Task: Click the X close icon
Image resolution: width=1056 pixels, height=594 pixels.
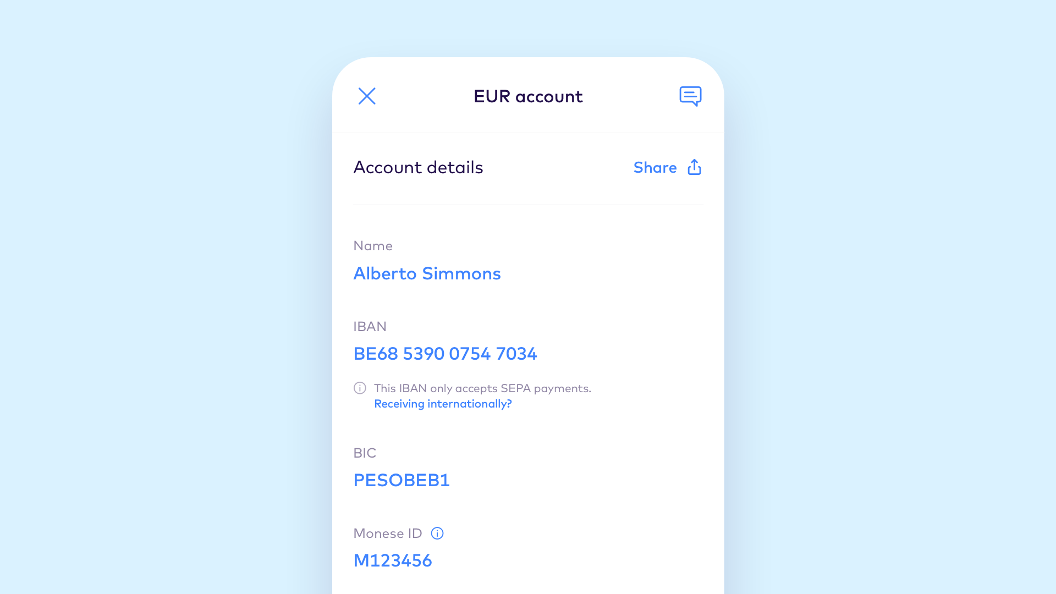Action: [x=367, y=96]
